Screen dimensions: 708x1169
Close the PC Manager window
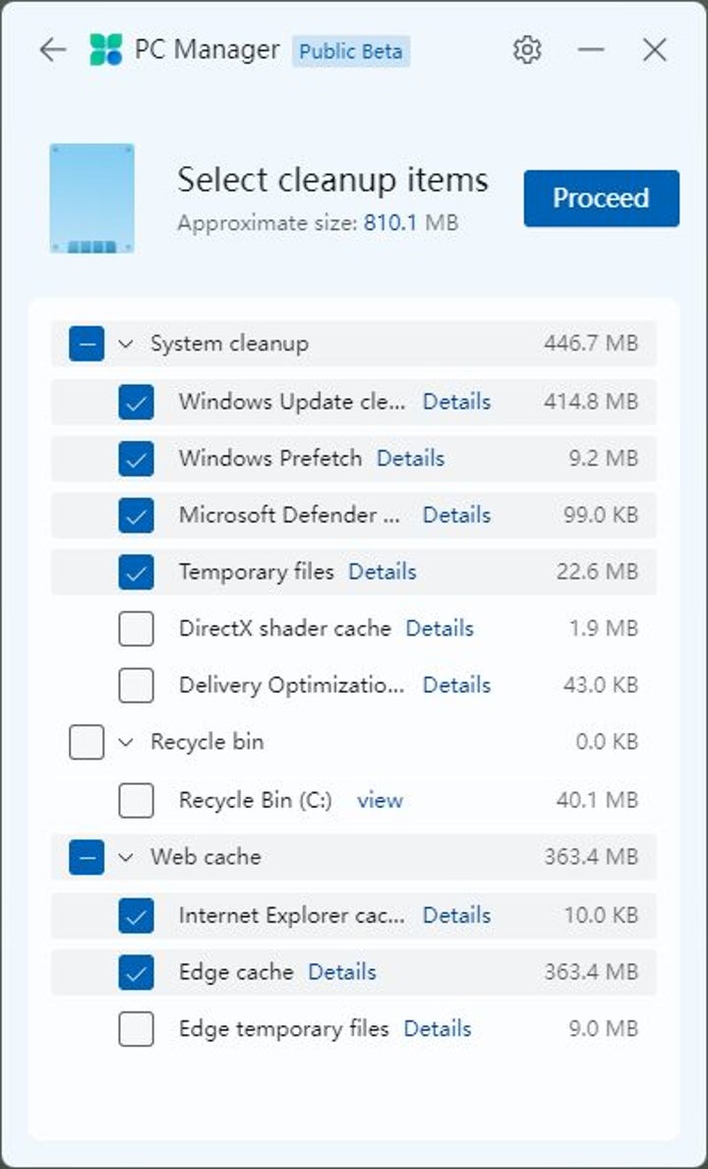[655, 50]
